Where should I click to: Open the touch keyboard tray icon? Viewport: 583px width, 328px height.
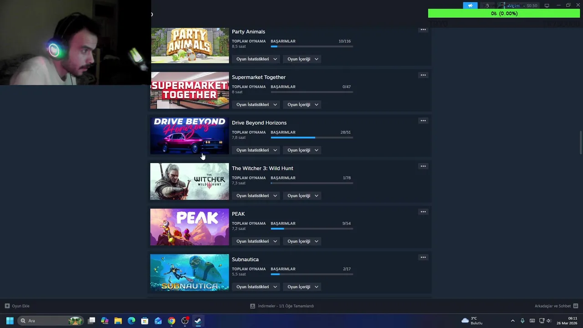coord(532,321)
